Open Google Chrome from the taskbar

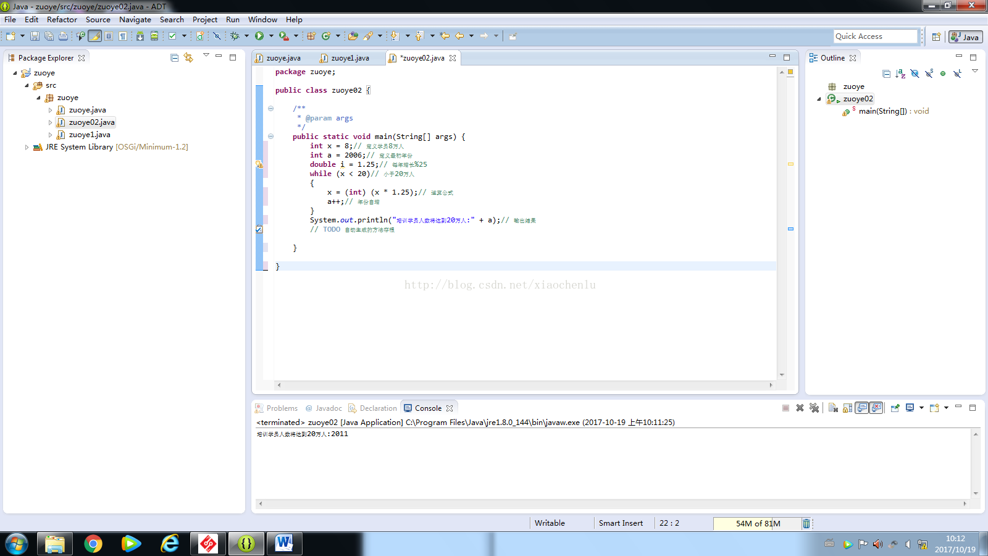click(x=93, y=544)
